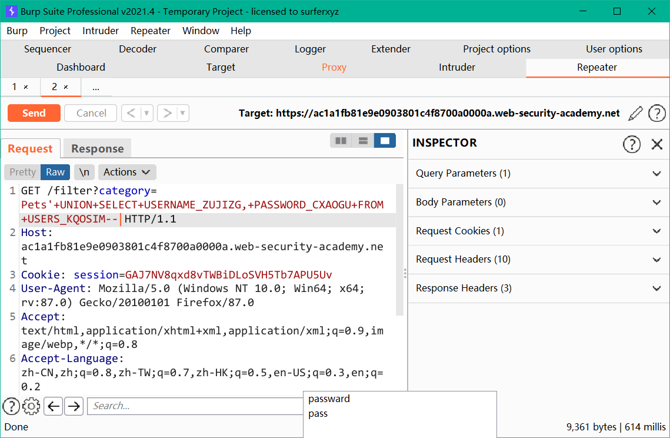Switch to the Extender tab
Image resolution: width=670 pixels, height=438 pixels.
click(x=391, y=49)
